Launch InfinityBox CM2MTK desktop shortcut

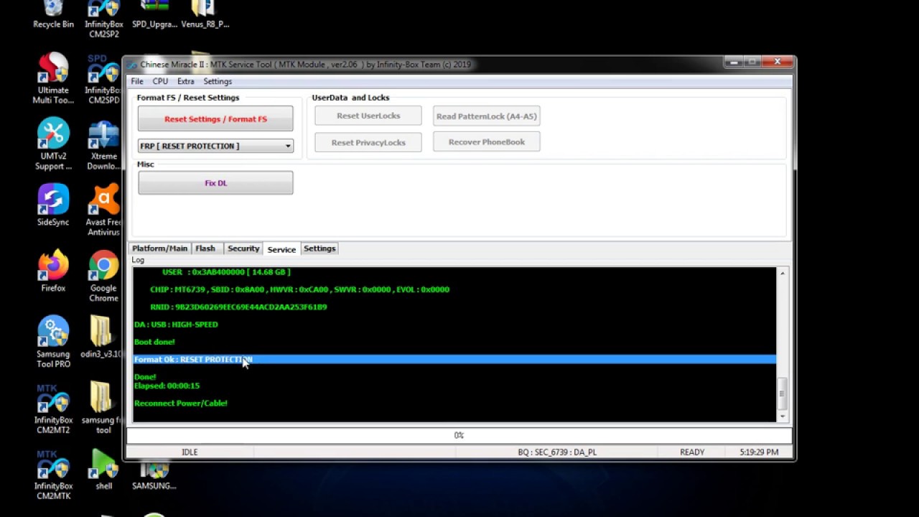(x=53, y=475)
